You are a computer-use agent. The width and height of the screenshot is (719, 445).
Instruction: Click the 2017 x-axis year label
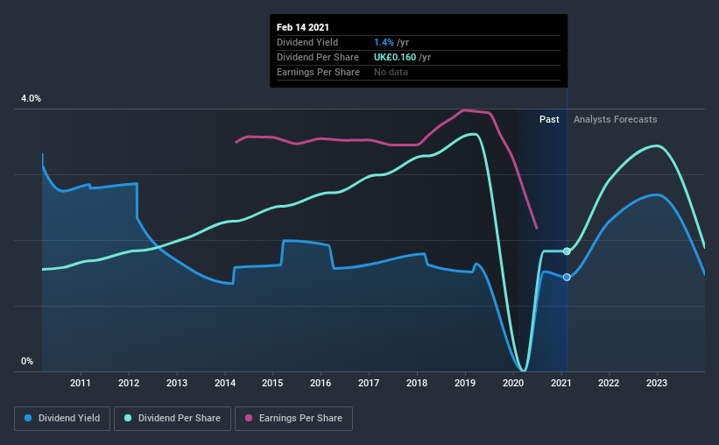pos(369,383)
